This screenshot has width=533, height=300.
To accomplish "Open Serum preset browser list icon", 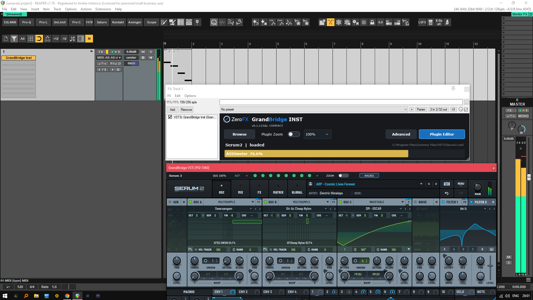I will click(x=447, y=184).
